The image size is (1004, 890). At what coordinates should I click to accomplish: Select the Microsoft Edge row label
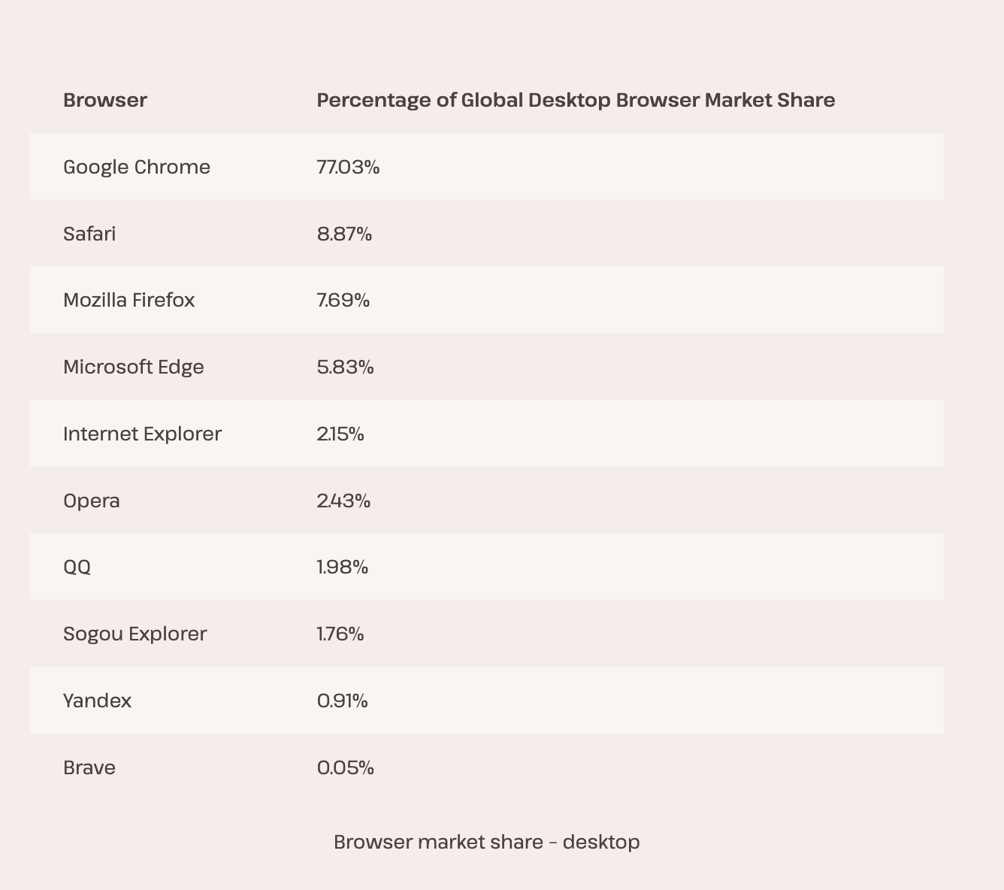pos(134,367)
